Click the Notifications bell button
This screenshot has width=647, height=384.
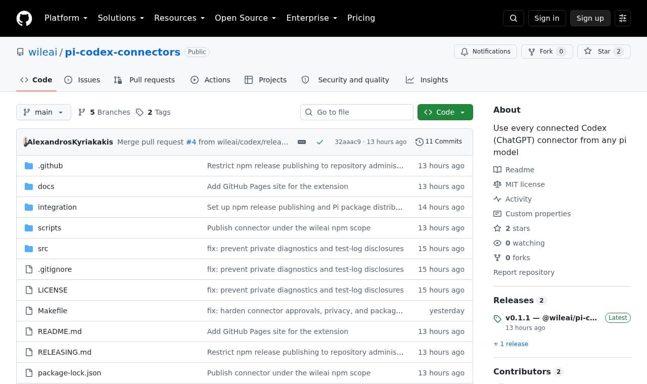(485, 52)
